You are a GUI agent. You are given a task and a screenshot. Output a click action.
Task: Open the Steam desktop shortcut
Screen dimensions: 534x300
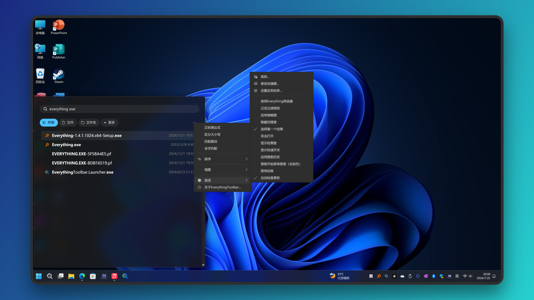click(x=59, y=76)
